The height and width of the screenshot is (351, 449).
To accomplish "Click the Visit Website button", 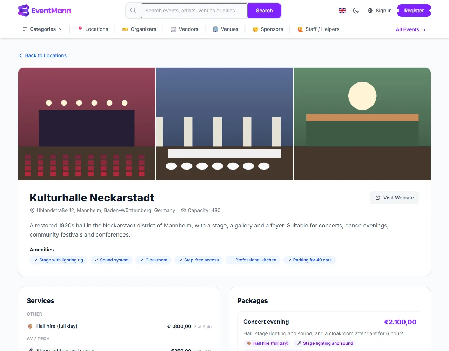I will pyautogui.click(x=395, y=198).
